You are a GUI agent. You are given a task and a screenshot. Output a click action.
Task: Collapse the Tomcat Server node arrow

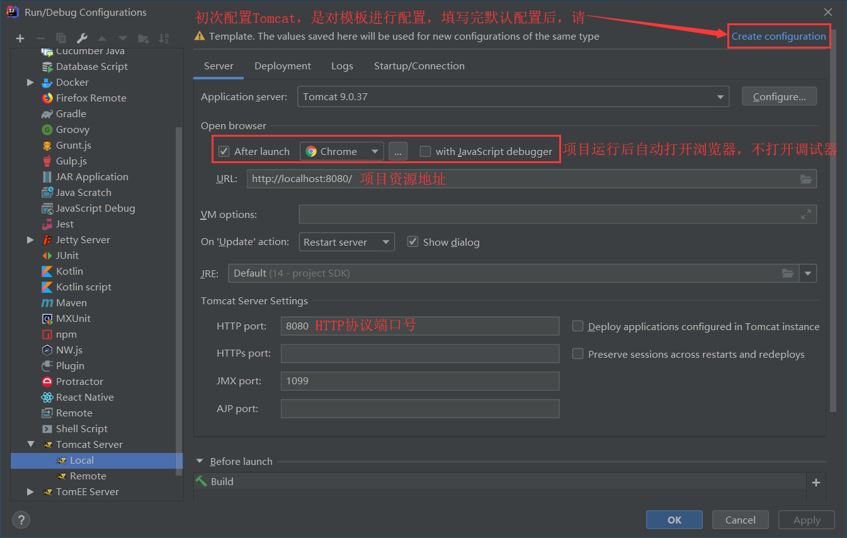(x=30, y=445)
